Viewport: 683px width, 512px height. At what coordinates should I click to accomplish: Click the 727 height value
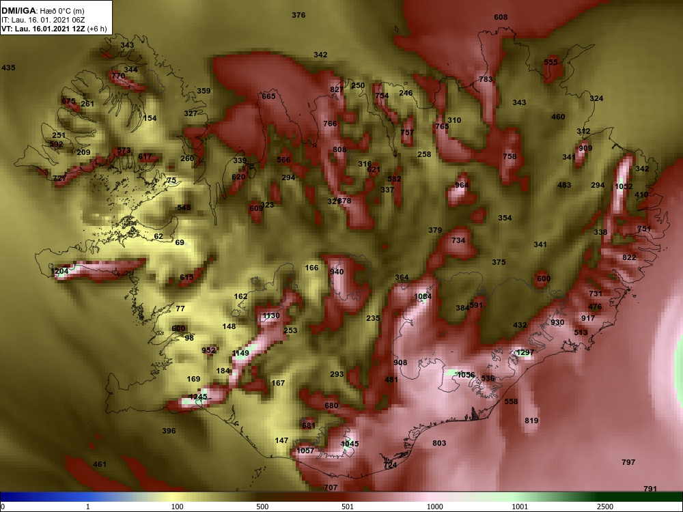(x=59, y=178)
